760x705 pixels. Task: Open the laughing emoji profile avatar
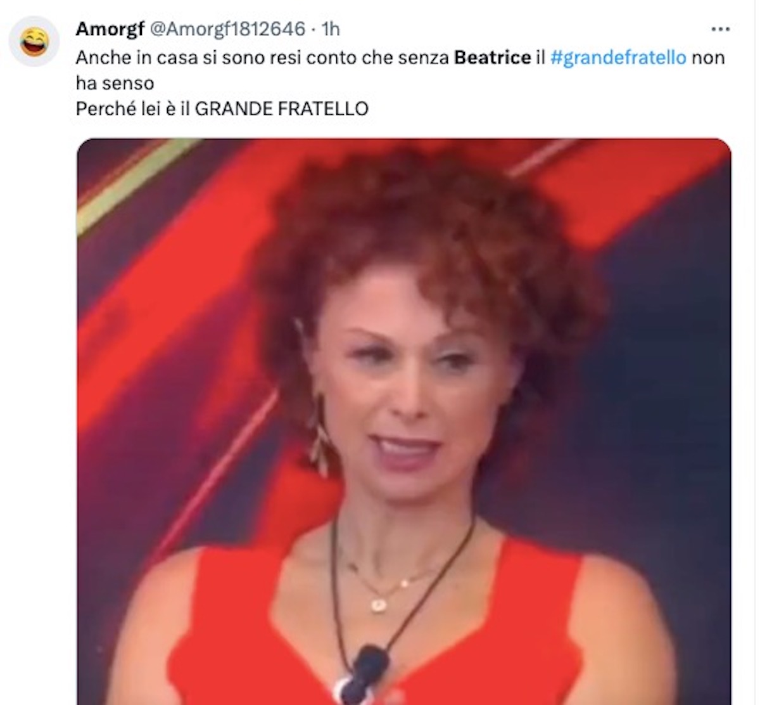click(x=34, y=41)
